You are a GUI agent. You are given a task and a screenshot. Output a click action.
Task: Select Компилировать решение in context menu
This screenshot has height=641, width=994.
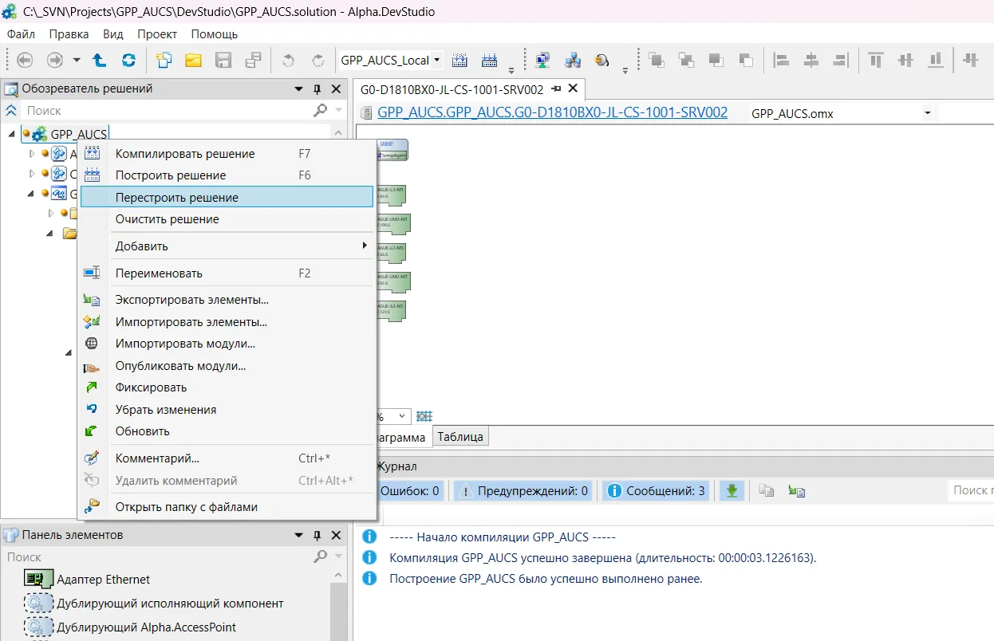click(x=227, y=154)
